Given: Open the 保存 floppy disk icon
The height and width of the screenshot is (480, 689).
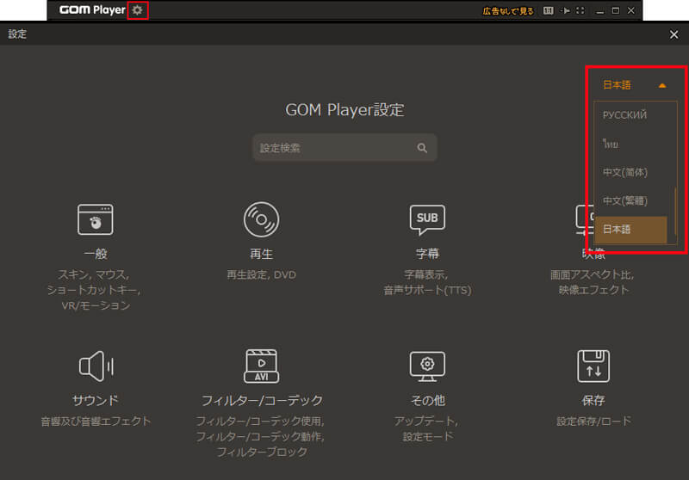Looking at the screenshot, I should coord(593,366).
